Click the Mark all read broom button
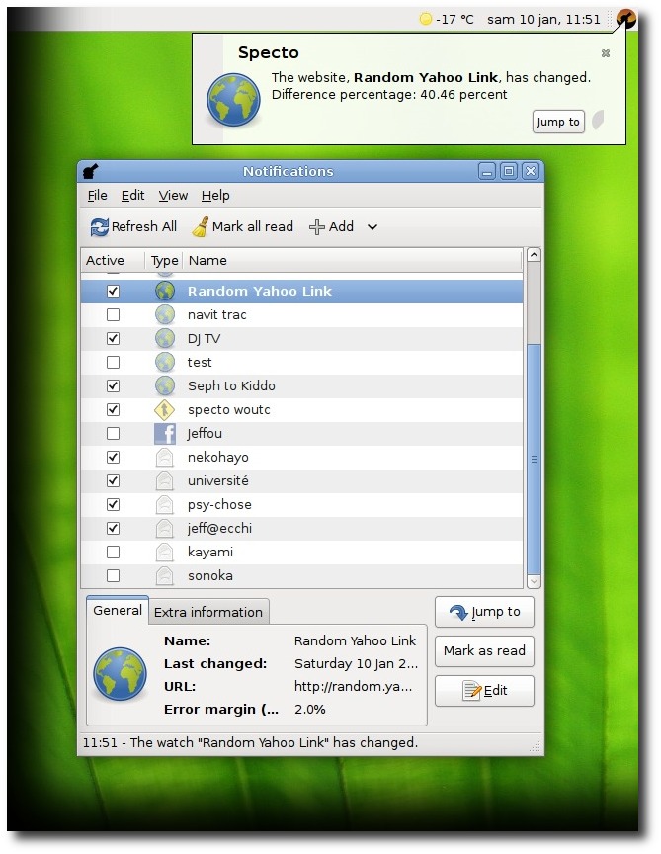The height and width of the screenshot is (854, 661). [243, 226]
